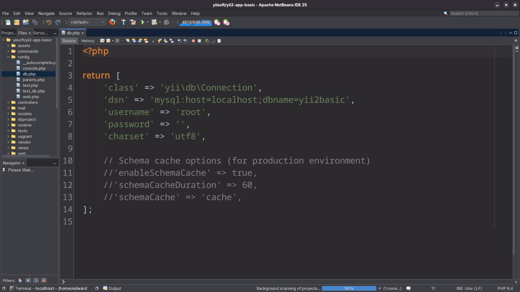Click the first profiler snapshot icon
Viewport: 520px width, 292px height.
coord(217,22)
